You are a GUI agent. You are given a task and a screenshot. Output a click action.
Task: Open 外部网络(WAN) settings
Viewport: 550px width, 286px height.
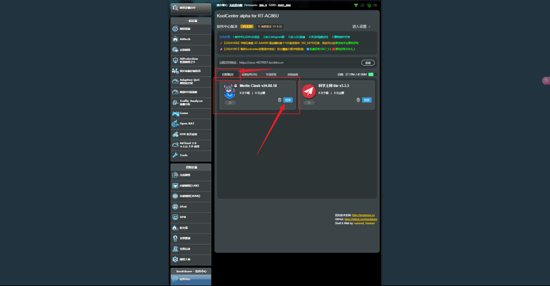[191, 196]
